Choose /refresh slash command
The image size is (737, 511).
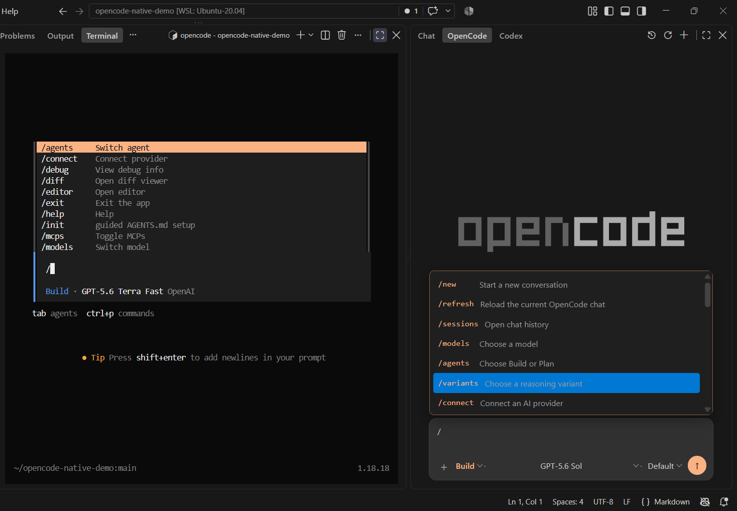566,304
